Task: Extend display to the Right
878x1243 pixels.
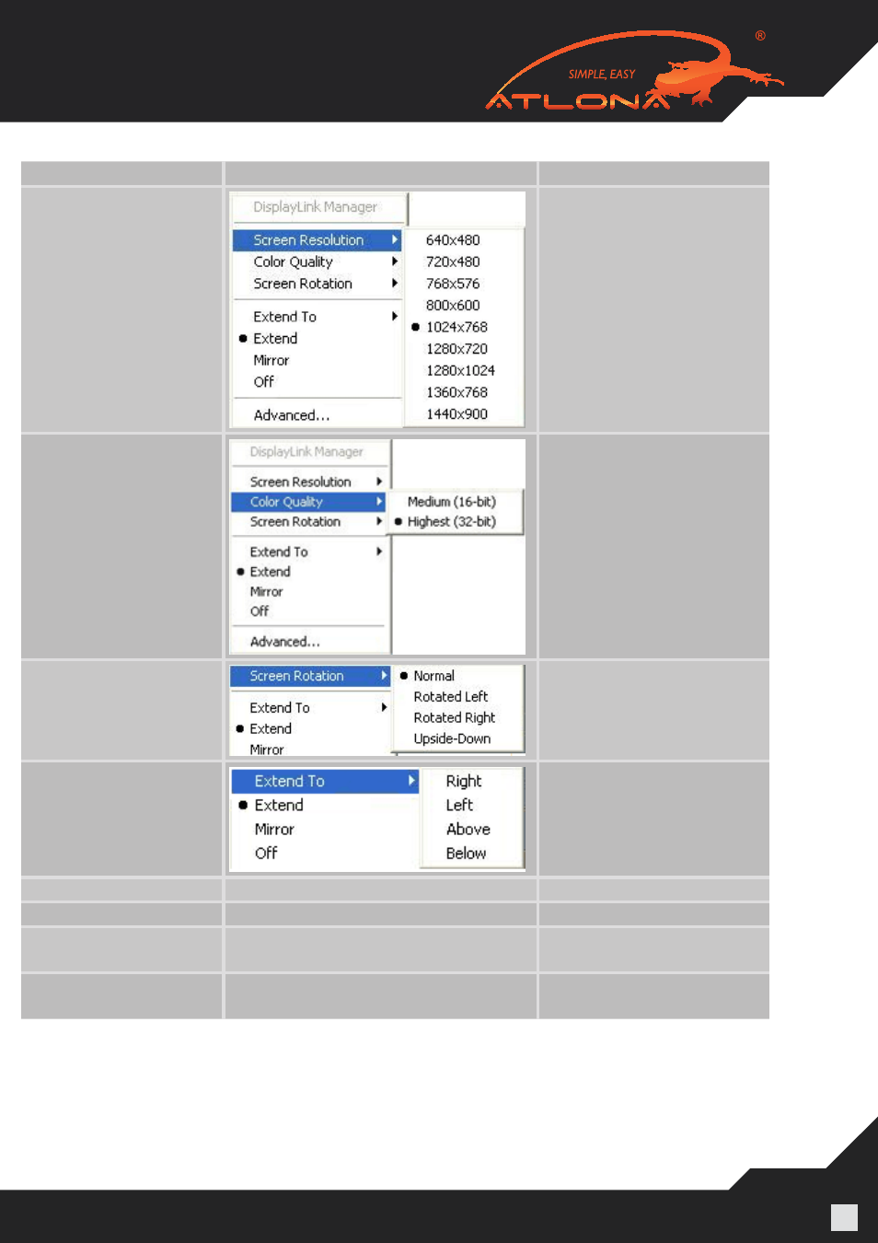Action: 464,781
